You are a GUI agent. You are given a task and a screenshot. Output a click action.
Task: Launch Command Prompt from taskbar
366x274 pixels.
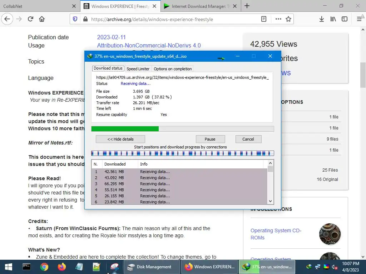tap(26, 267)
